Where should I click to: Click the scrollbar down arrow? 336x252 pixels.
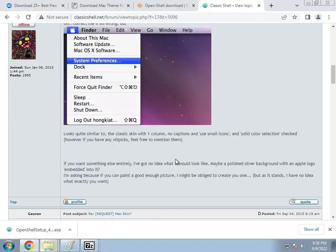pyautogui.click(x=333, y=217)
